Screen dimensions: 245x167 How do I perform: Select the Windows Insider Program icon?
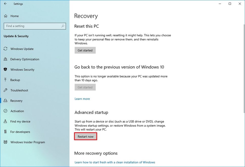click(5, 142)
